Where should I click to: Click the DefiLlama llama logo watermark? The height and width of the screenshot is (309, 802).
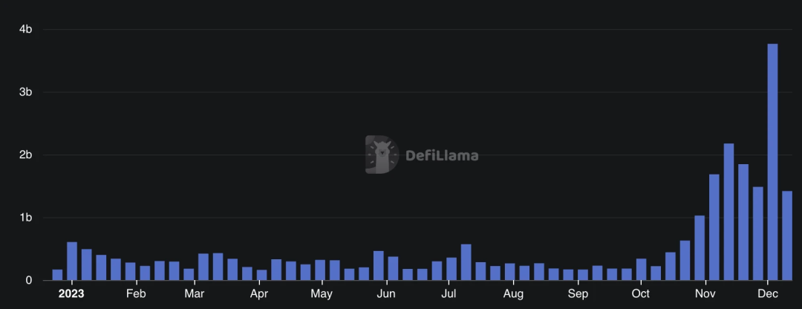coord(382,154)
